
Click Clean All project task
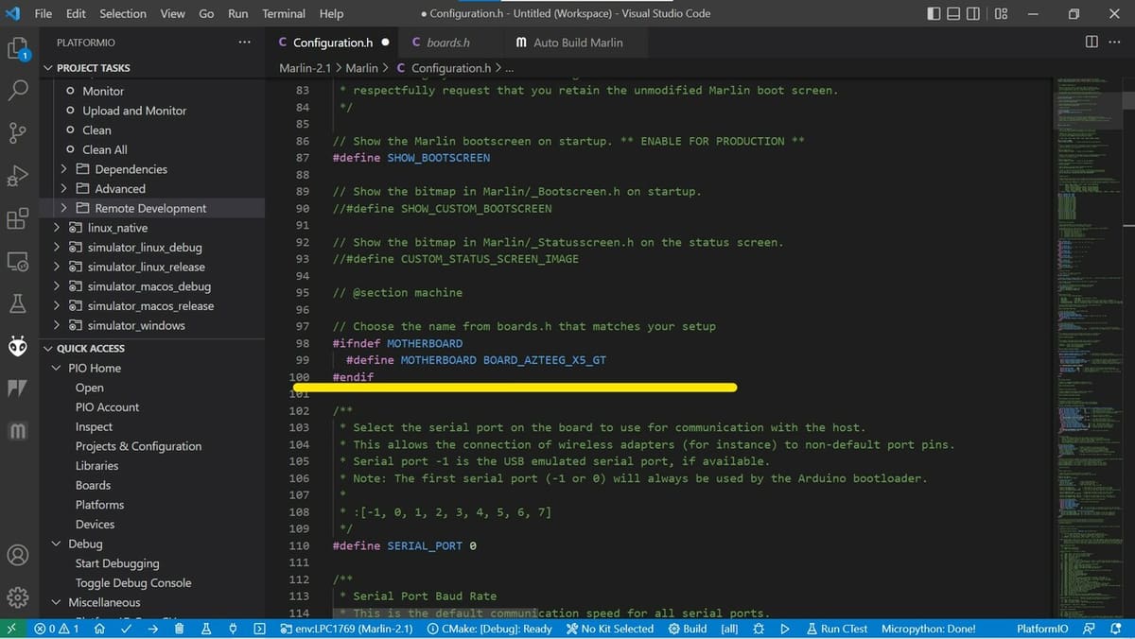point(105,149)
